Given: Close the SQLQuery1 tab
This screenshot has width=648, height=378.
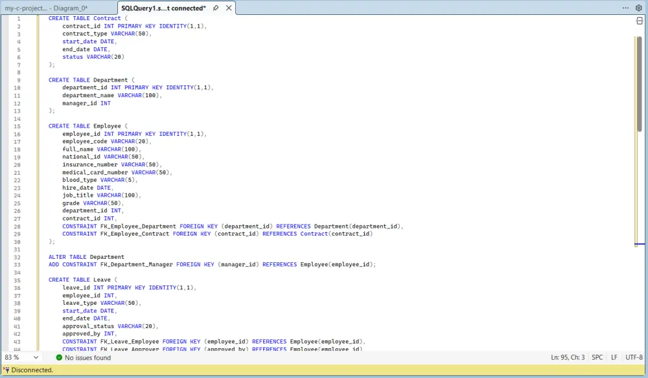Looking at the screenshot, I should click(x=229, y=8).
